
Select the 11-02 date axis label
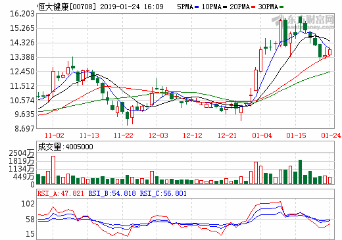point(55,135)
